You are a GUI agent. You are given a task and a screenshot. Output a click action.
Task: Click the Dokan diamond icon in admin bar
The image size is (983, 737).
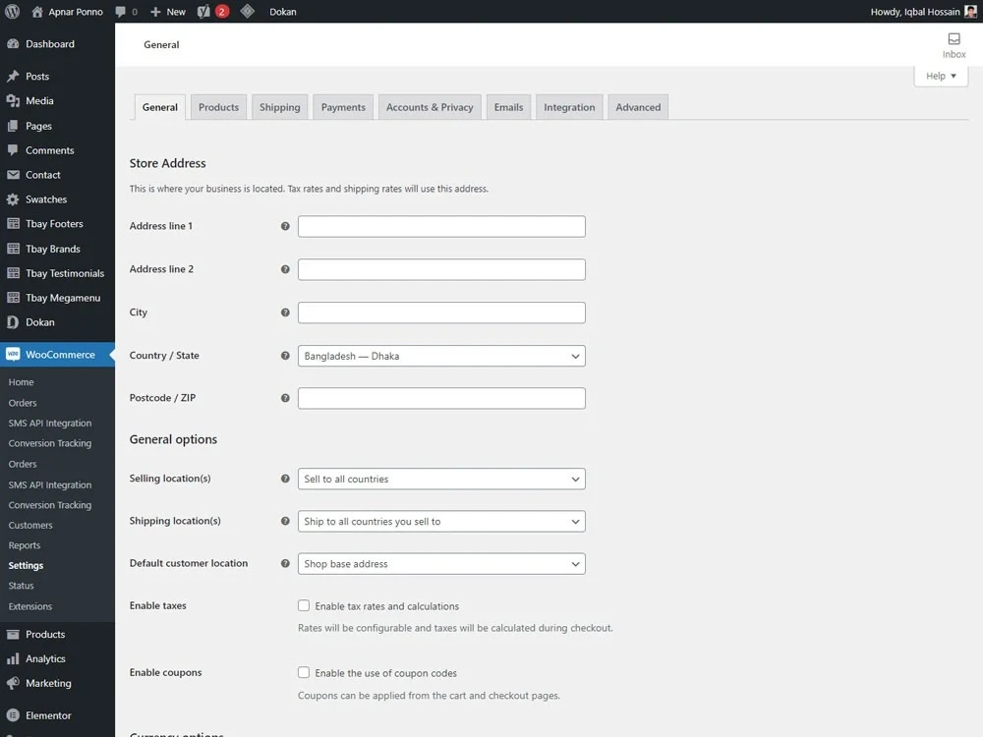(249, 11)
